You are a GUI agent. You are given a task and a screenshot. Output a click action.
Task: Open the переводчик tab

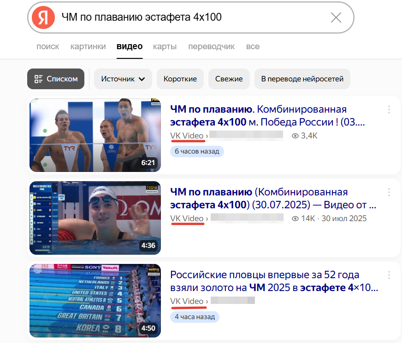click(211, 46)
